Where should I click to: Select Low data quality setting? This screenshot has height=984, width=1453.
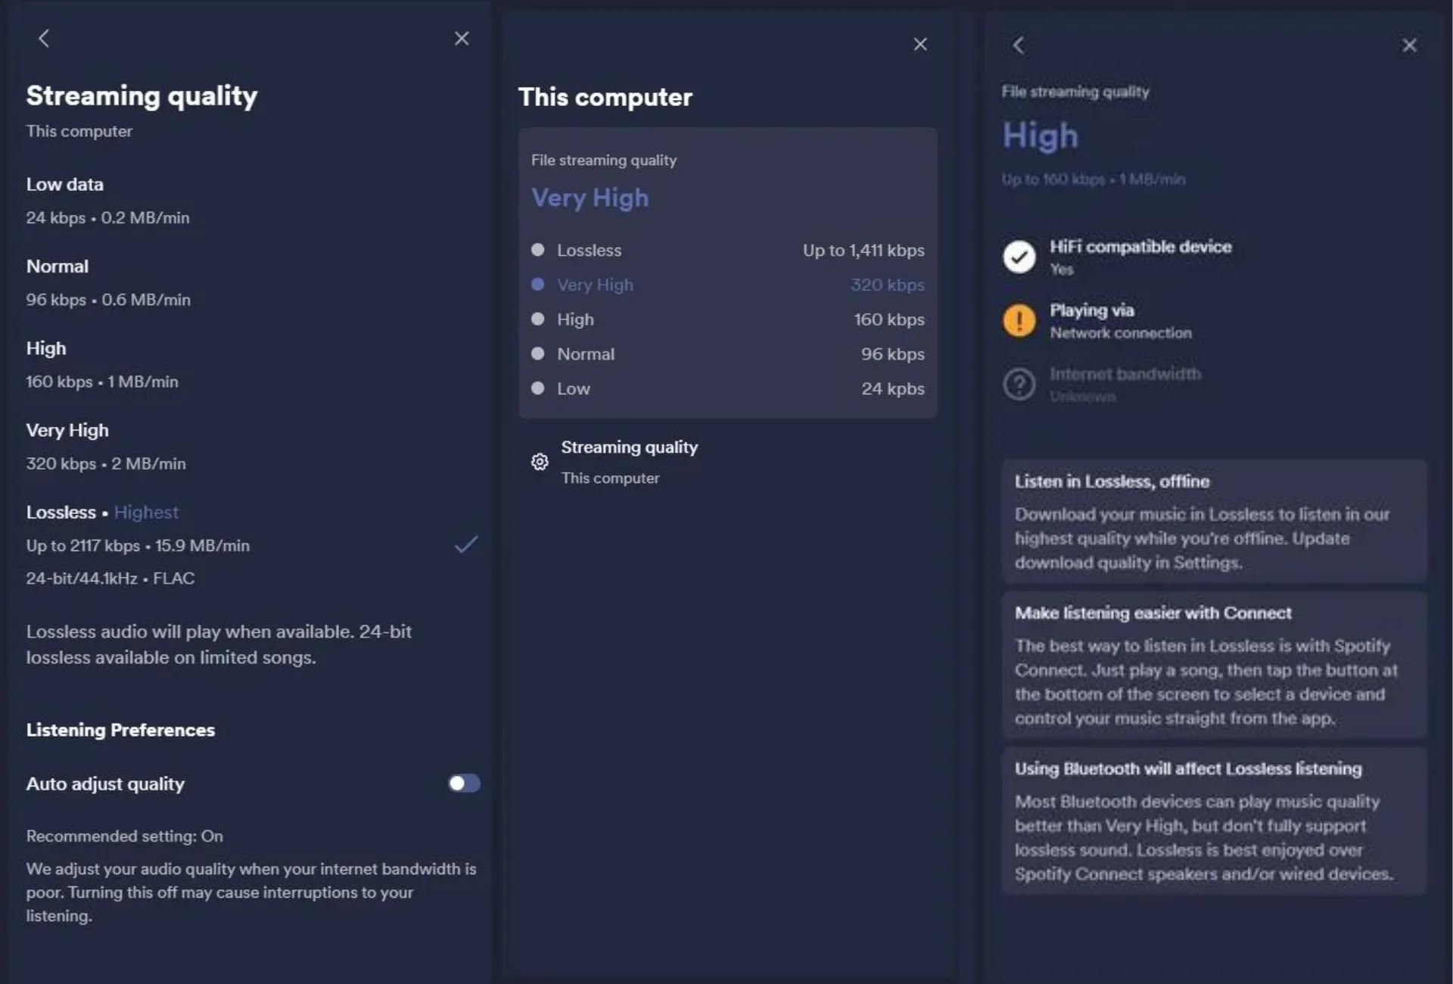[x=65, y=182]
